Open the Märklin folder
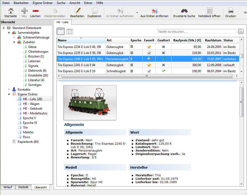The image size is (247, 195). (28, 132)
